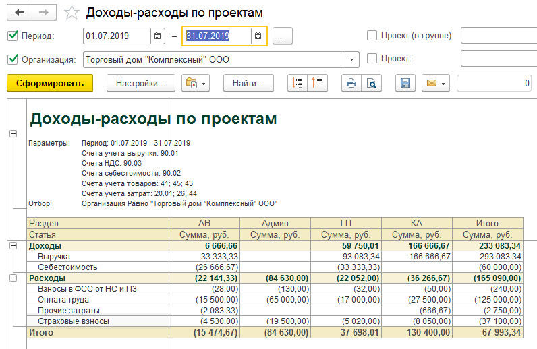
Task: Go back with the left arrow button
Action: [x=20, y=13]
